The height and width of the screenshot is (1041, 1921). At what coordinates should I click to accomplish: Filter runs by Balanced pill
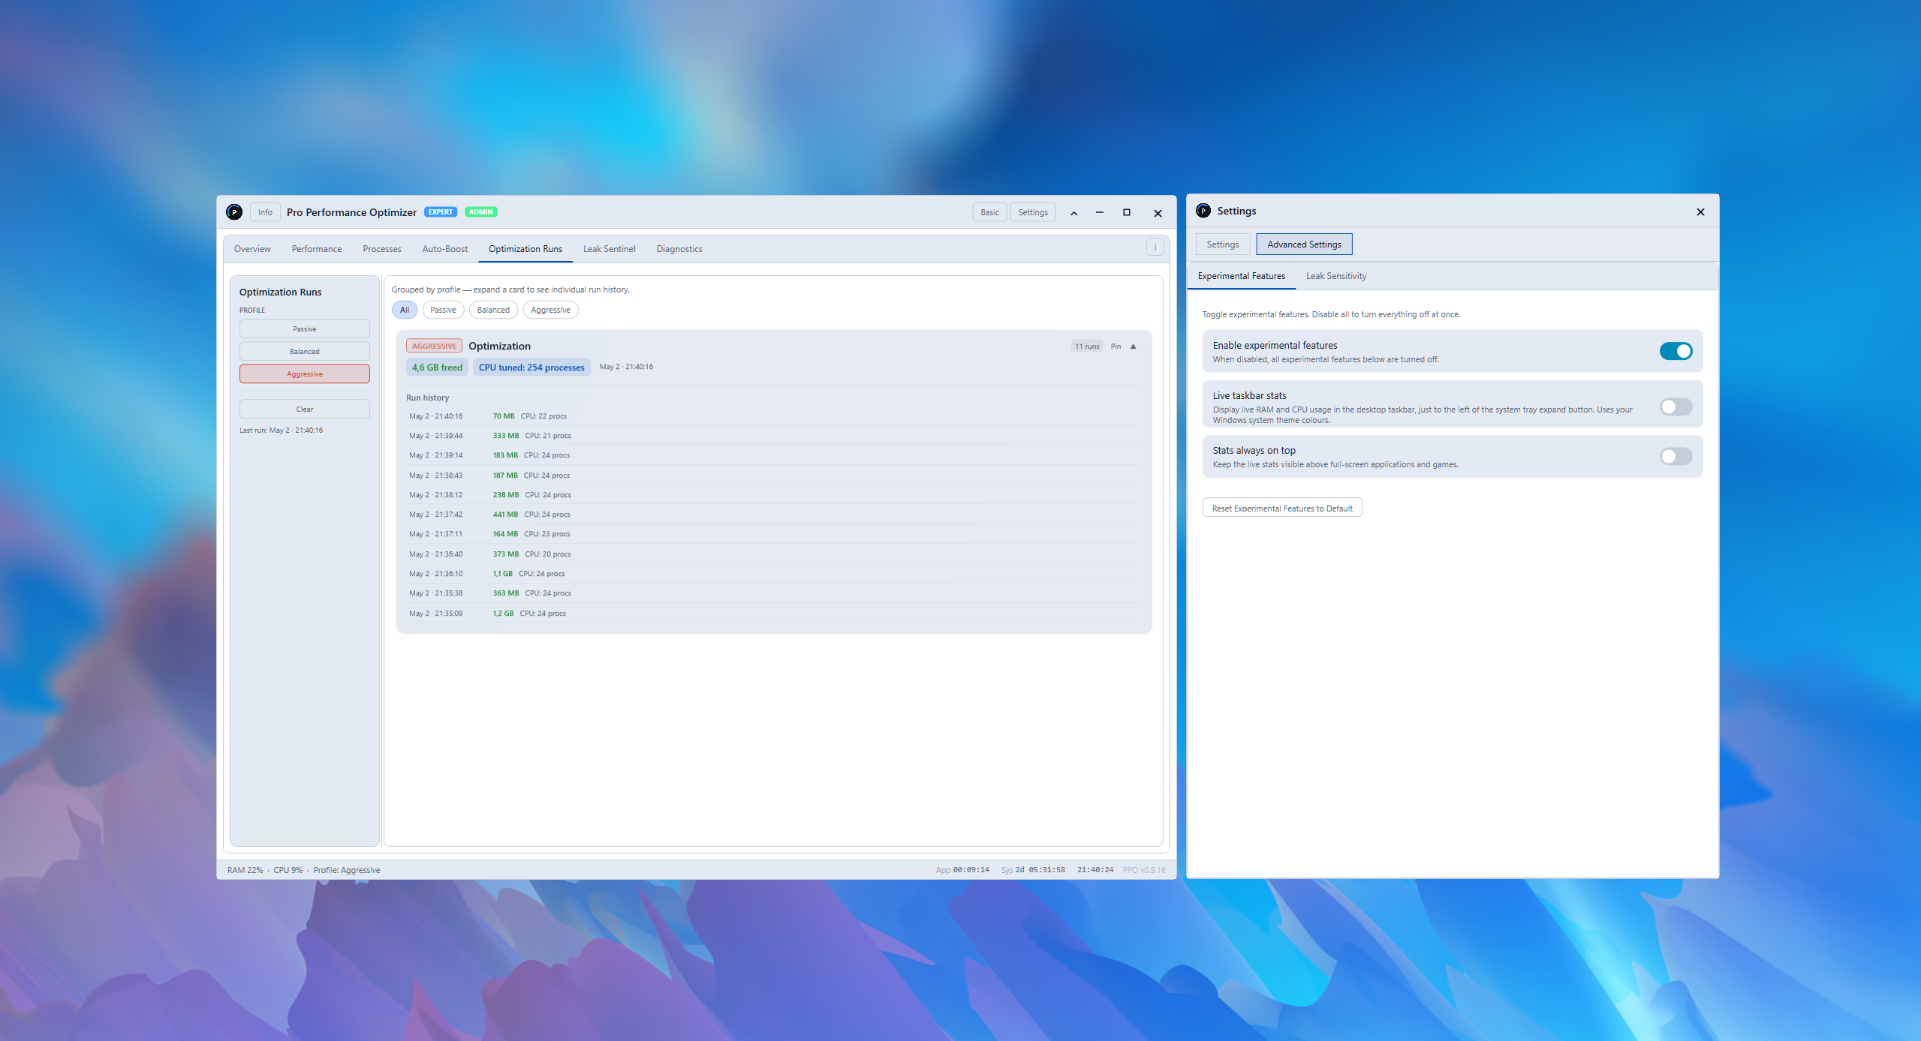(x=493, y=310)
